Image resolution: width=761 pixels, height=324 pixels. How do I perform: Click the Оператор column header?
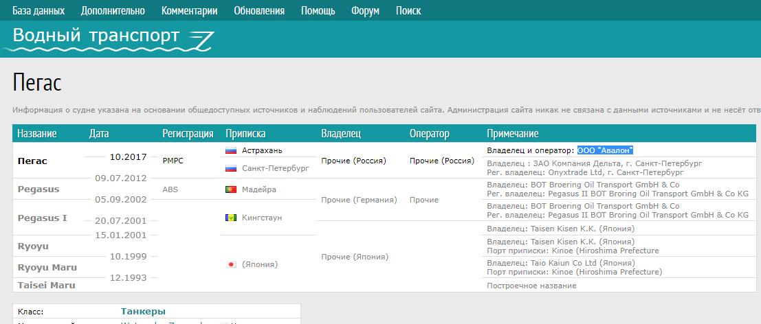(x=430, y=134)
